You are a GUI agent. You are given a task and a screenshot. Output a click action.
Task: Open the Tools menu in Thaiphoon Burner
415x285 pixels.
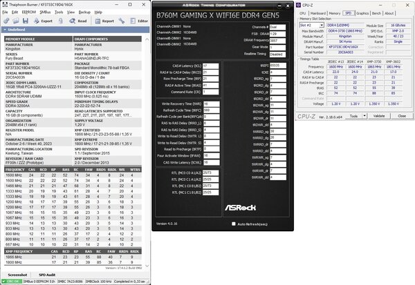pos(59,12)
